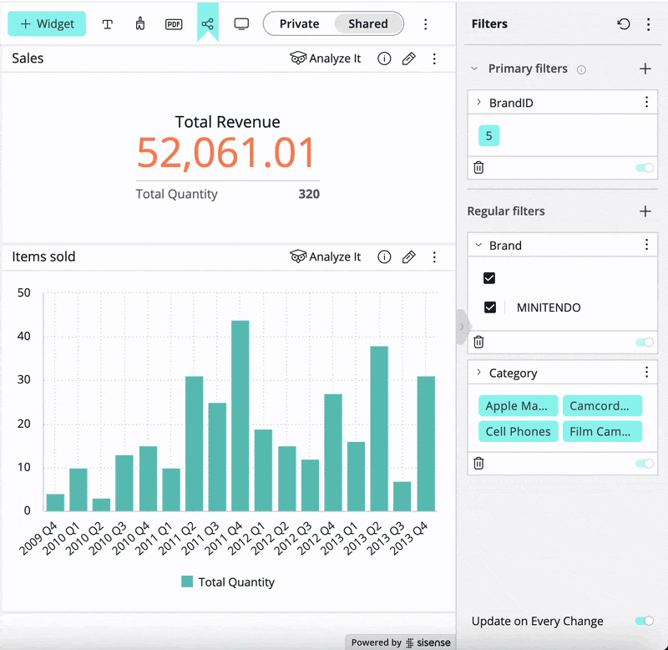Click the + Widget button
Viewport: 668px width, 650px height.
click(47, 24)
